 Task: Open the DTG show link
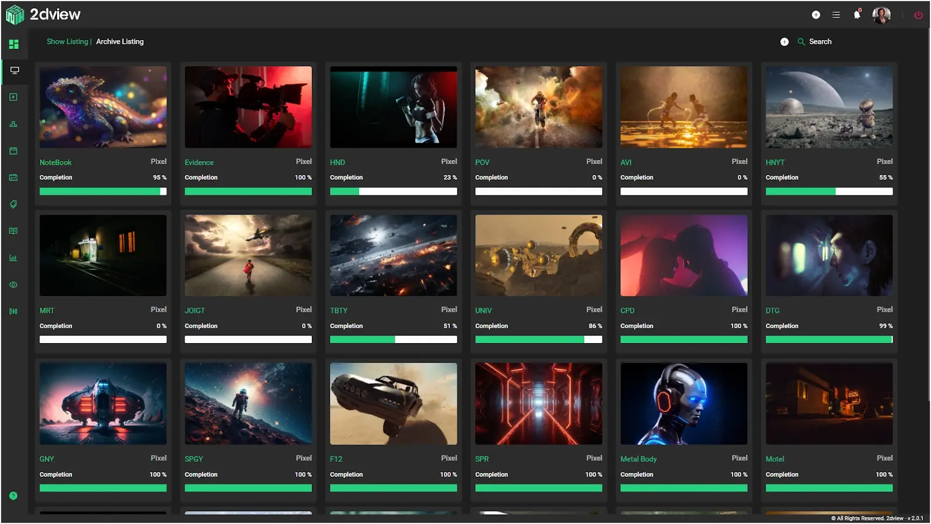(773, 311)
